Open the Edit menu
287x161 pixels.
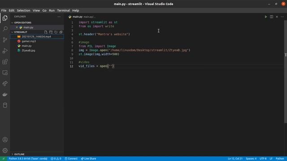[x=11, y=10]
